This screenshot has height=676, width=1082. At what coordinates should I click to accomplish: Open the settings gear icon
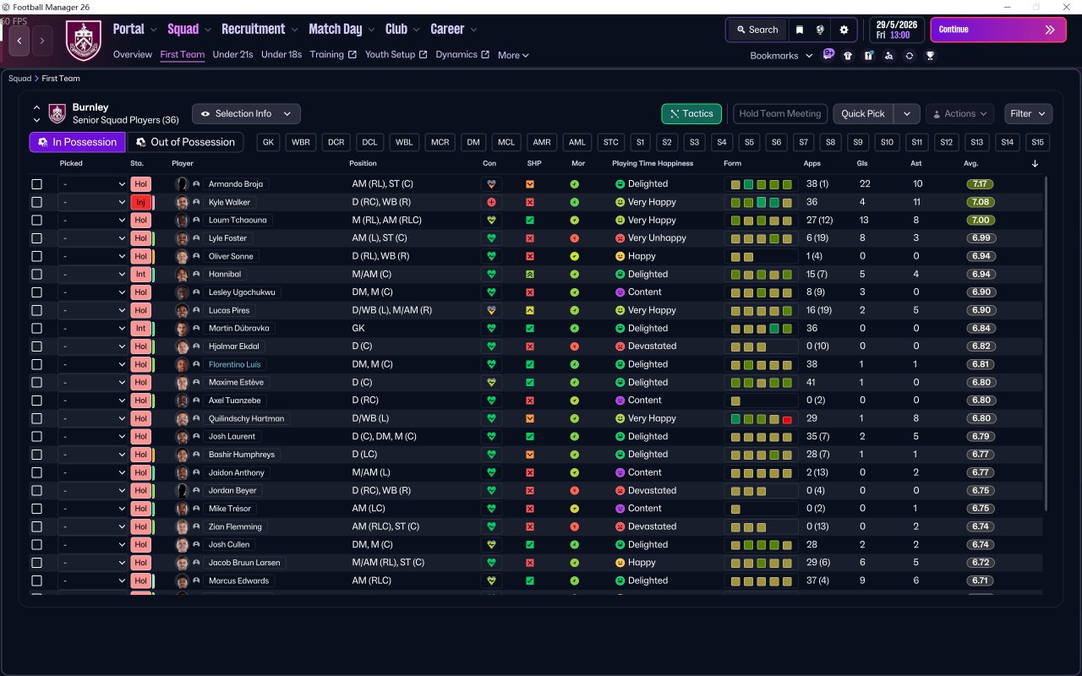pyautogui.click(x=844, y=30)
